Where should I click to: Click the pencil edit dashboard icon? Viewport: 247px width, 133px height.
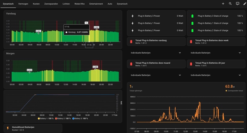click(x=245, y=4)
